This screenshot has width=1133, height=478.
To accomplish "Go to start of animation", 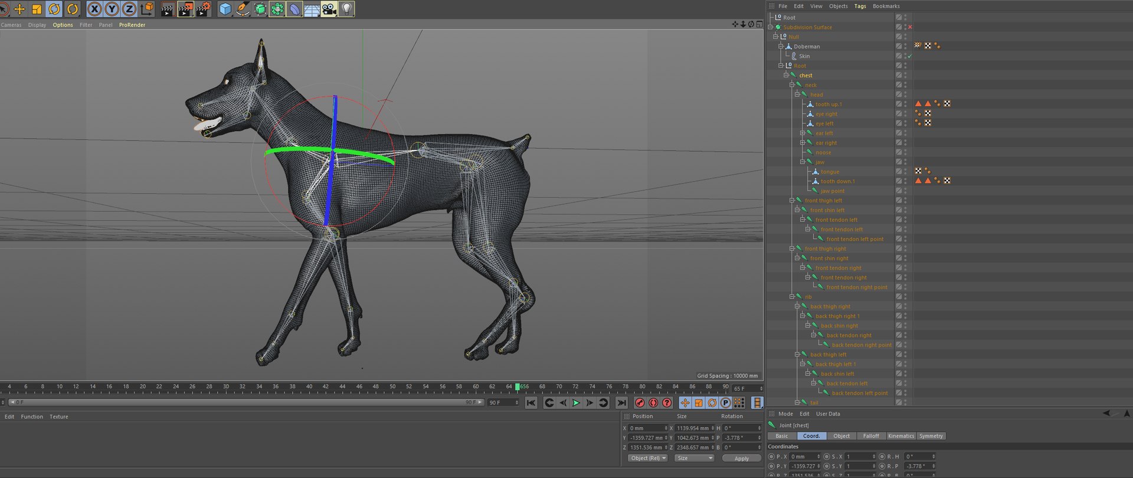I will (x=531, y=402).
